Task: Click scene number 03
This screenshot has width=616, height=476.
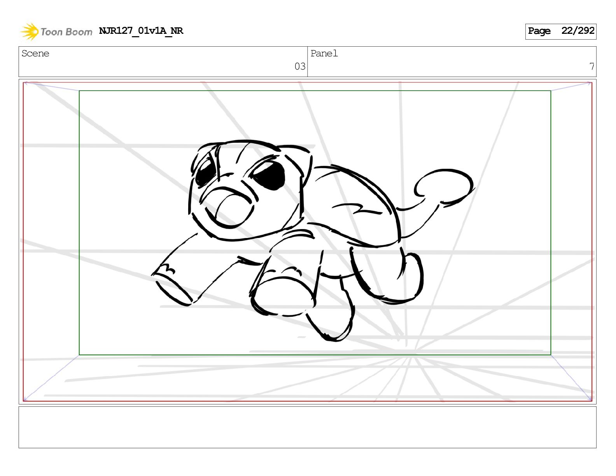Action: pos(300,66)
